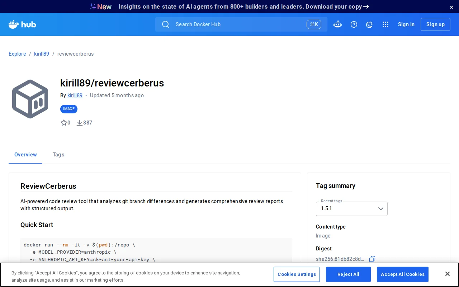Click the Sign up button
Viewport: 459px width, 287px height.
pos(435,24)
